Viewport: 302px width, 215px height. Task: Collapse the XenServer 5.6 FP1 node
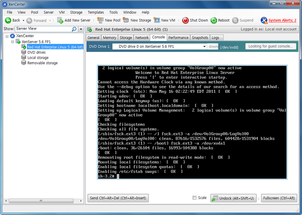click(13, 41)
